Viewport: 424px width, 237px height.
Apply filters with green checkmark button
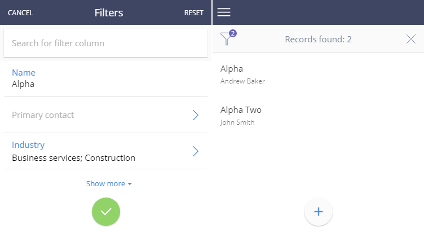click(106, 212)
